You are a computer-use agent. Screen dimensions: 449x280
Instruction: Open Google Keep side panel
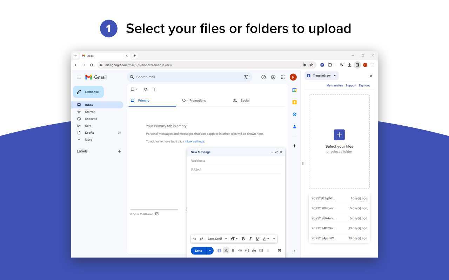pyautogui.click(x=294, y=102)
